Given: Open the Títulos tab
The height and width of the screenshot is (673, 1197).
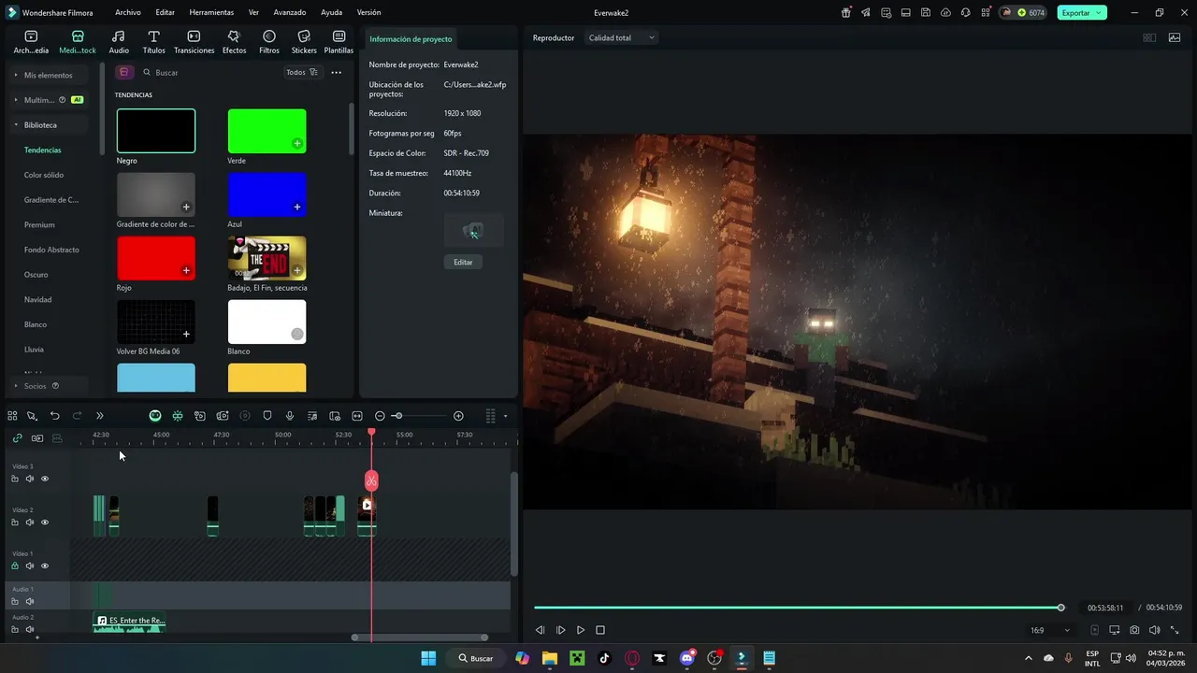Looking at the screenshot, I should tap(153, 42).
